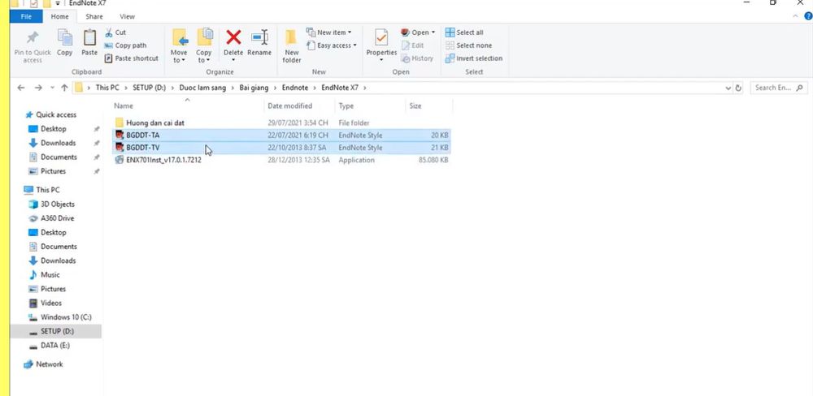The width and height of the screenshot is (813, 396).
Task: Open the Copy to menu
Action: pos(204,46)
